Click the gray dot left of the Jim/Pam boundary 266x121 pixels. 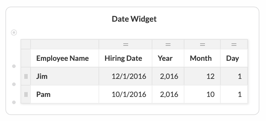click(14, 84)
